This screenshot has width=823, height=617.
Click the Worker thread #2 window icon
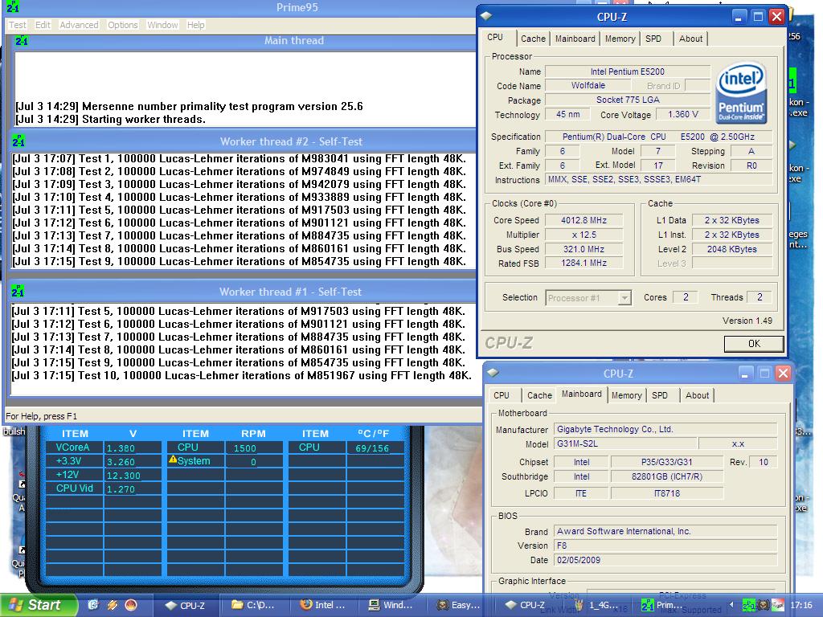18,141
